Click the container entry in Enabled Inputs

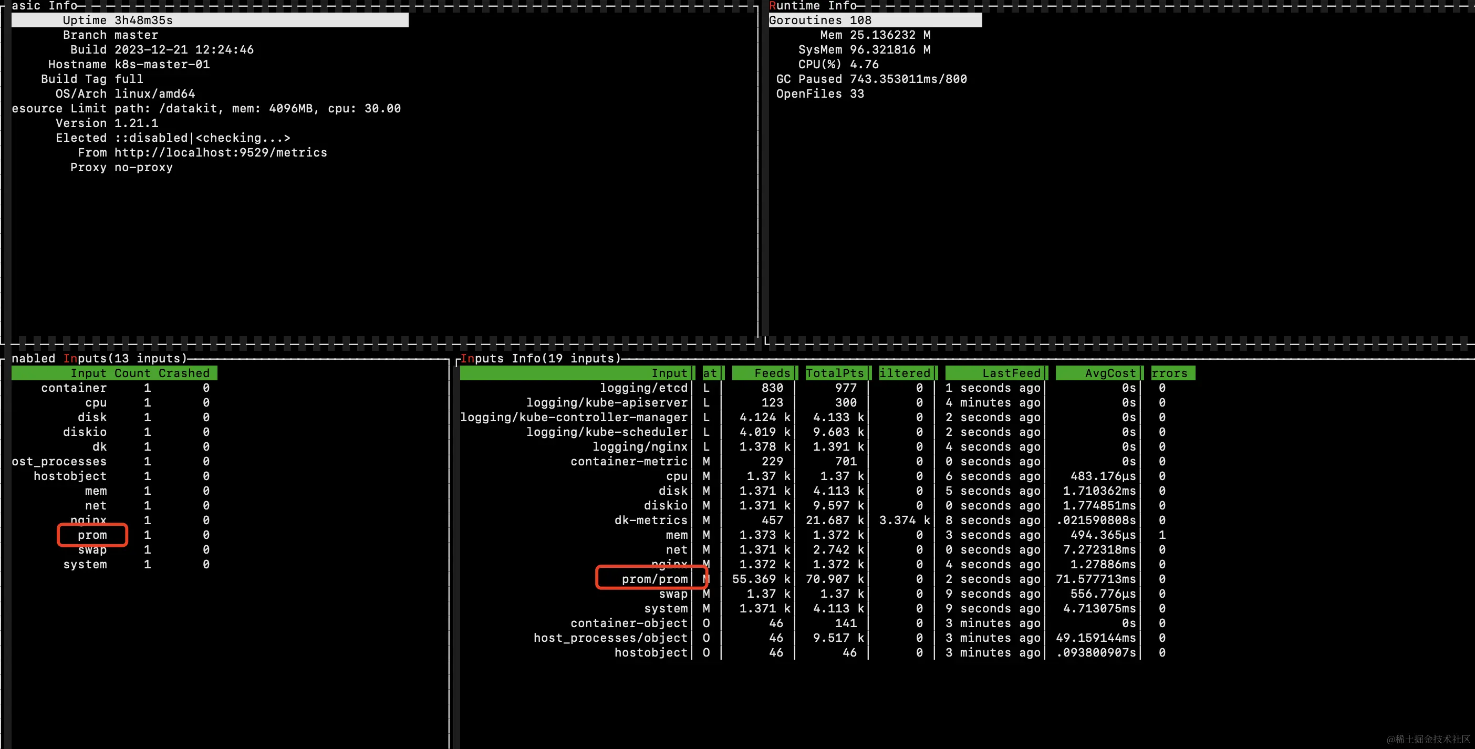point(74,388)
